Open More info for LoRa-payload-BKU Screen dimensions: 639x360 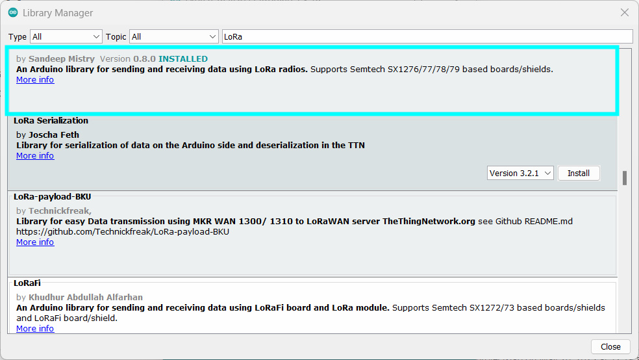coord(35,242)
